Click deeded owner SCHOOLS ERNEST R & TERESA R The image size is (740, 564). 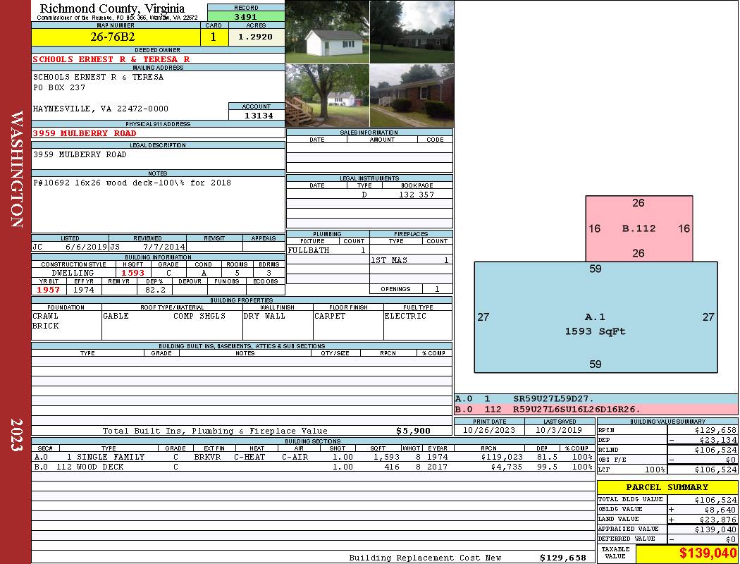click(x=111, y=59)
